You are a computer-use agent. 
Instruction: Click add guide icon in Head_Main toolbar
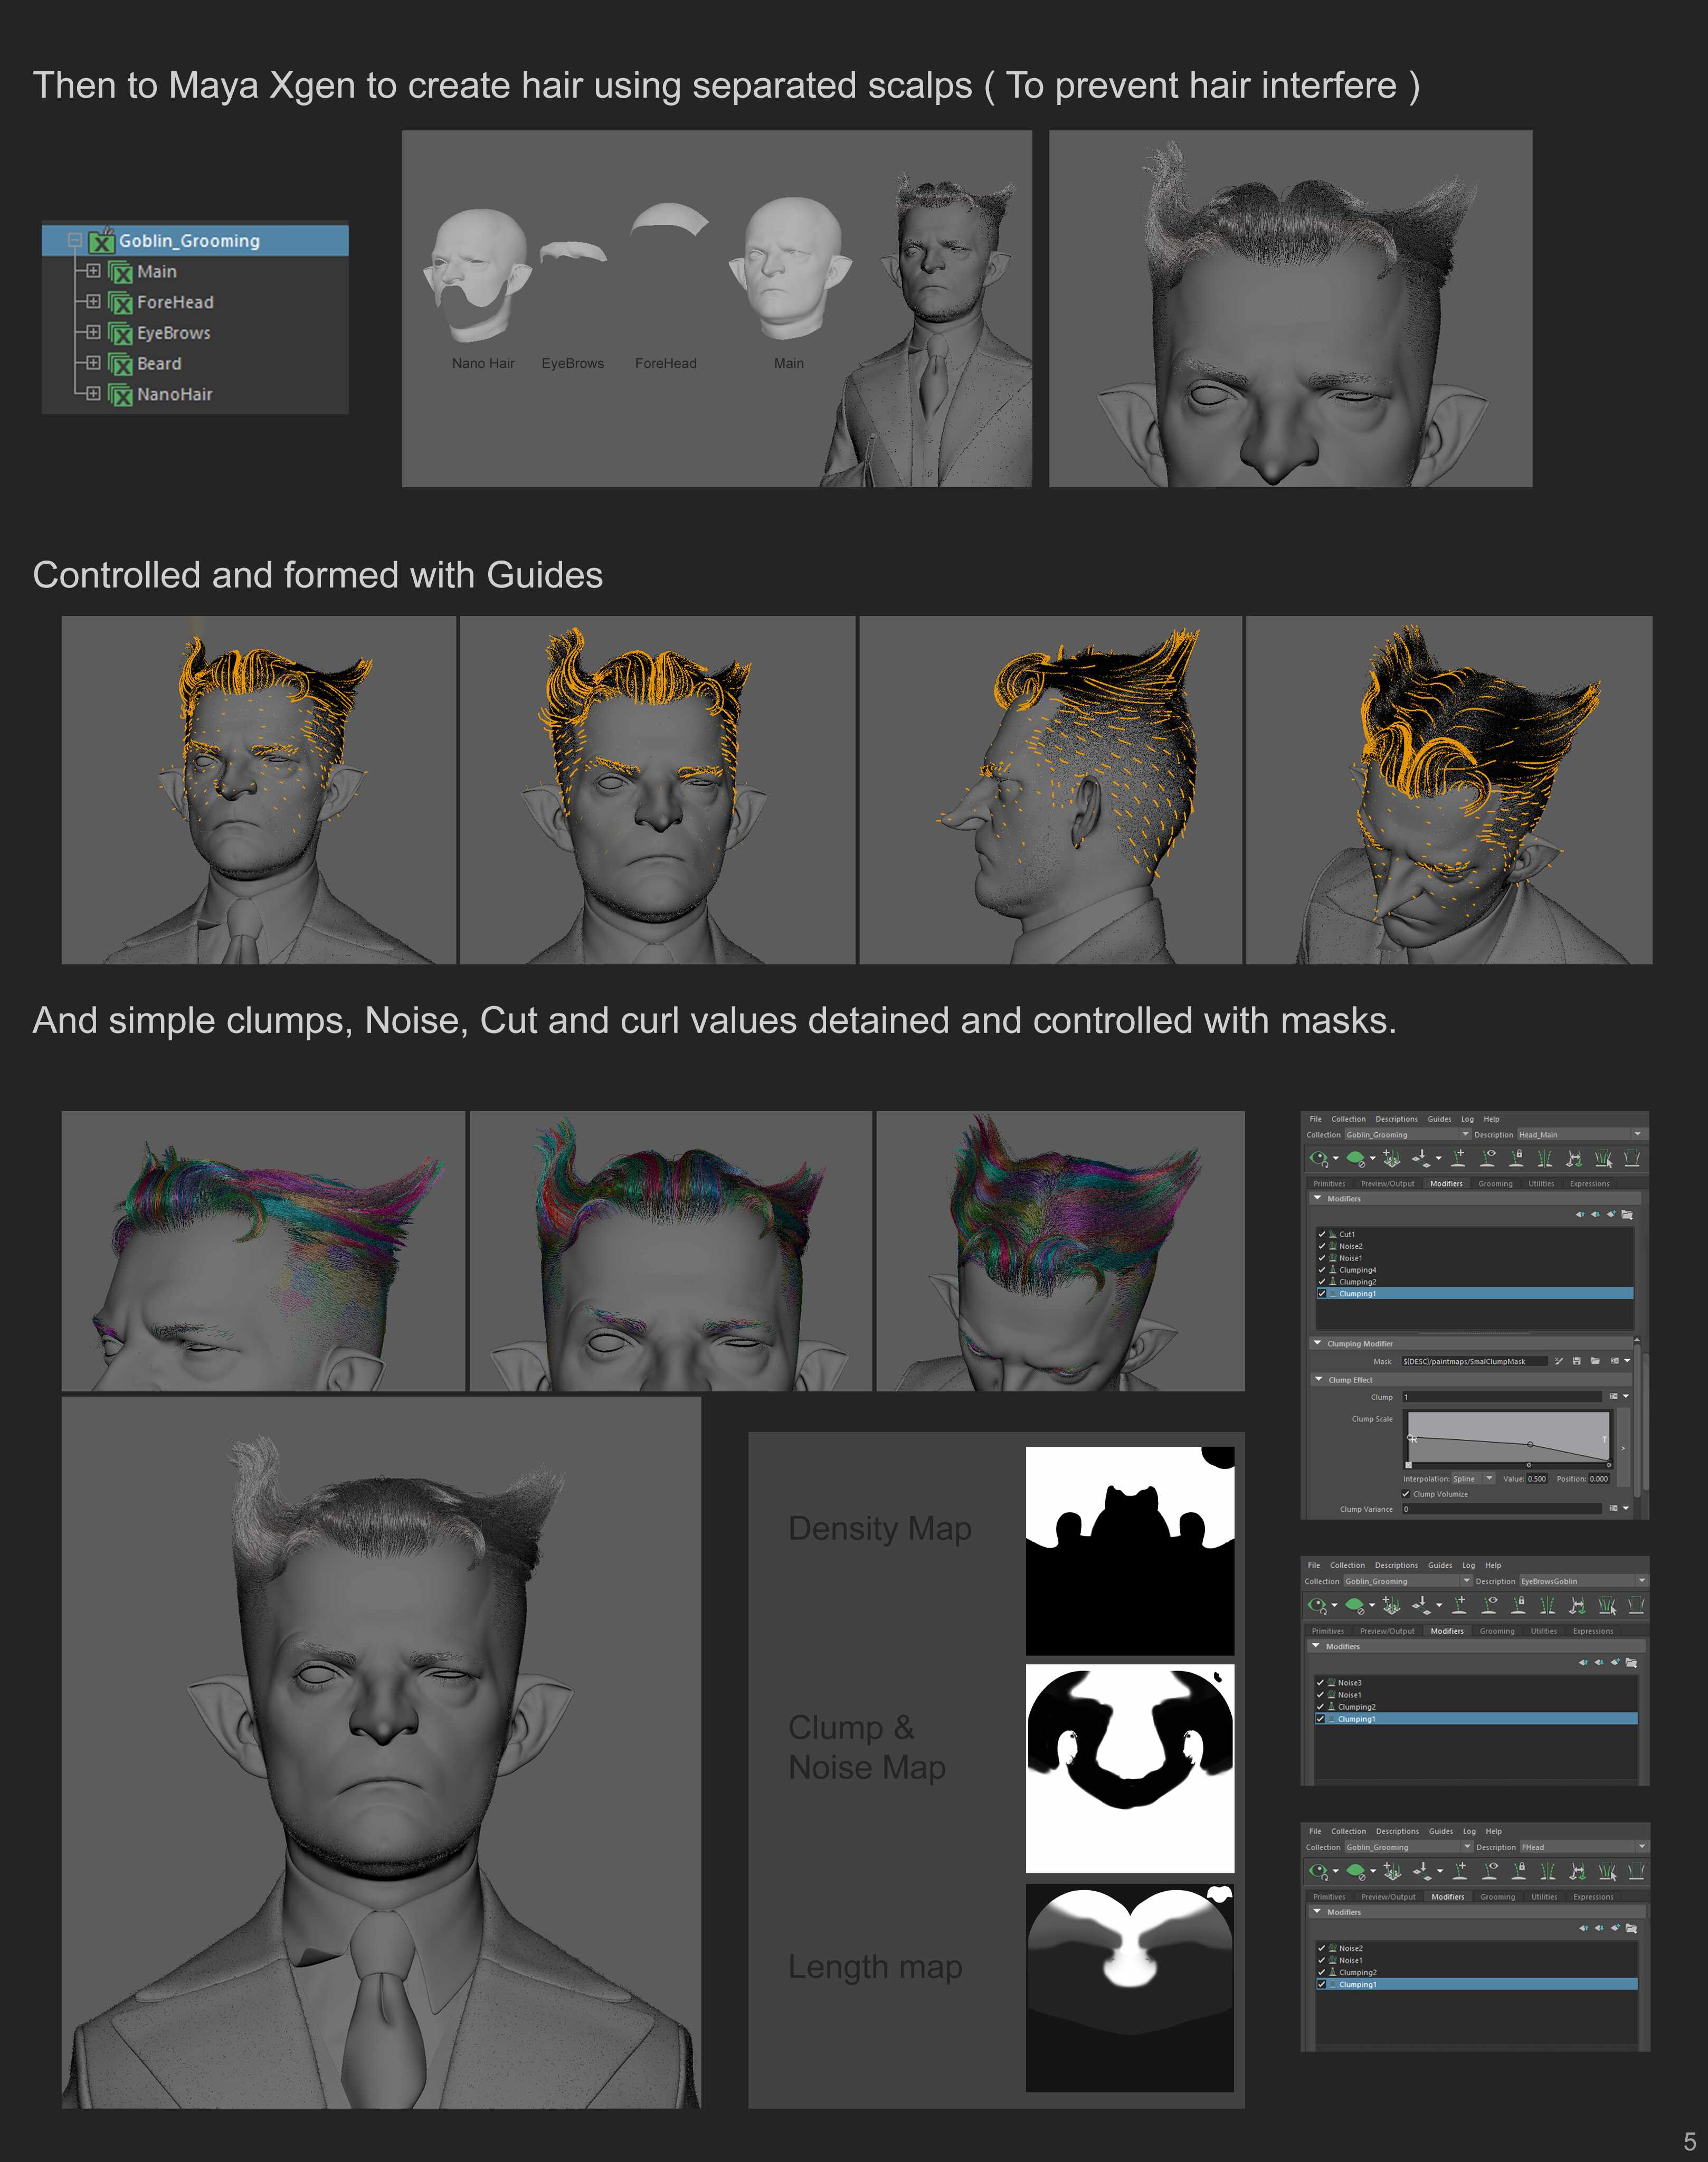[x=1458, y=1158]
